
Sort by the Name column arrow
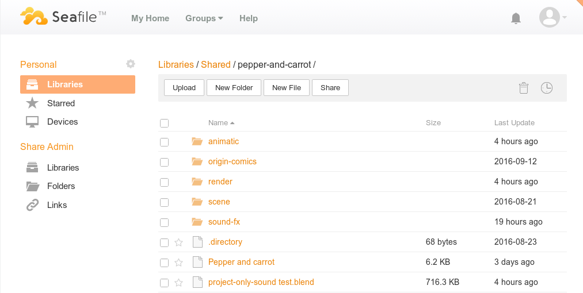(x=233, y=123)
